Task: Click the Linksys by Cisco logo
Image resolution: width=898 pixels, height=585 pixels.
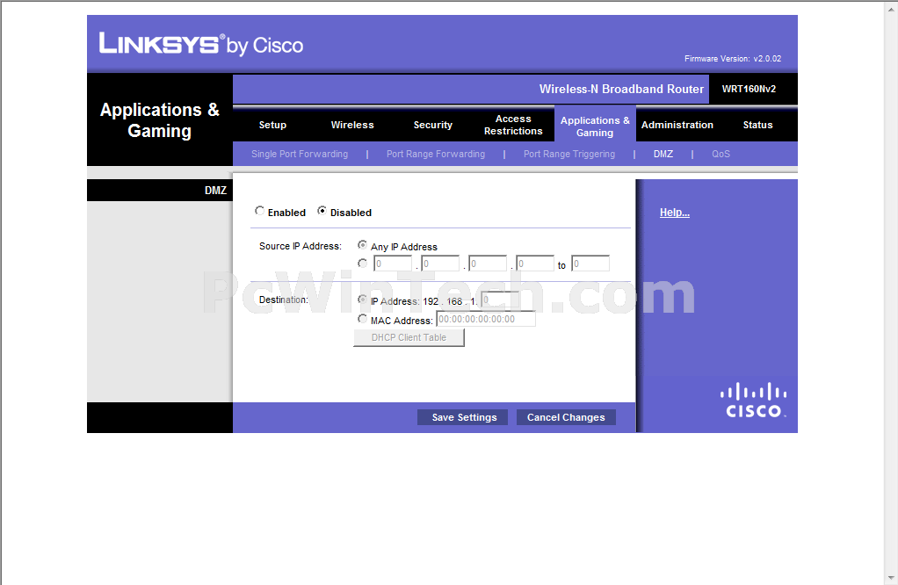Action: 201,44
